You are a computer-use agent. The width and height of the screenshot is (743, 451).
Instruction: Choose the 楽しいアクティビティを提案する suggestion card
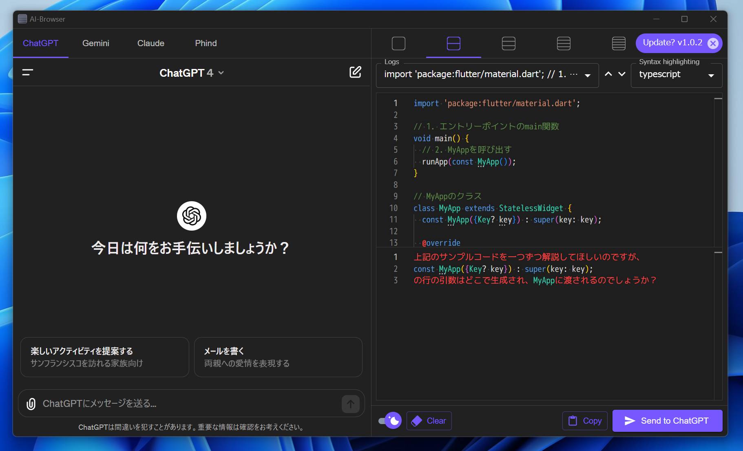105,357
